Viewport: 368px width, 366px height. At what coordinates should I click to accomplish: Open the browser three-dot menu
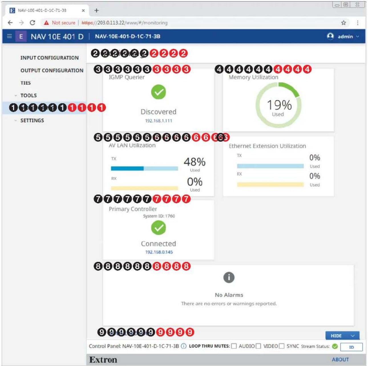coord(357,23)
